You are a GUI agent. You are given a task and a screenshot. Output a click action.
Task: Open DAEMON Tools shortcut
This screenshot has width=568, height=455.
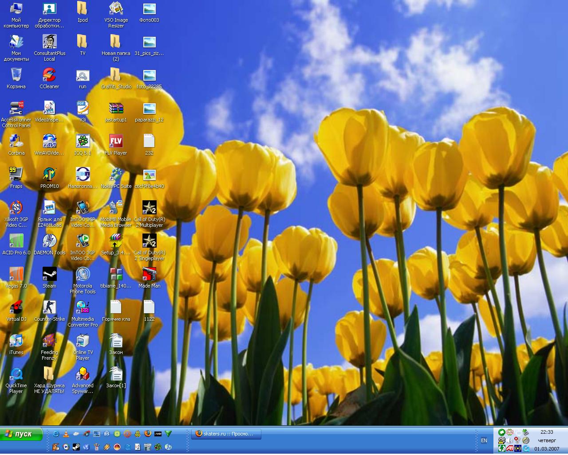[49, 242]
